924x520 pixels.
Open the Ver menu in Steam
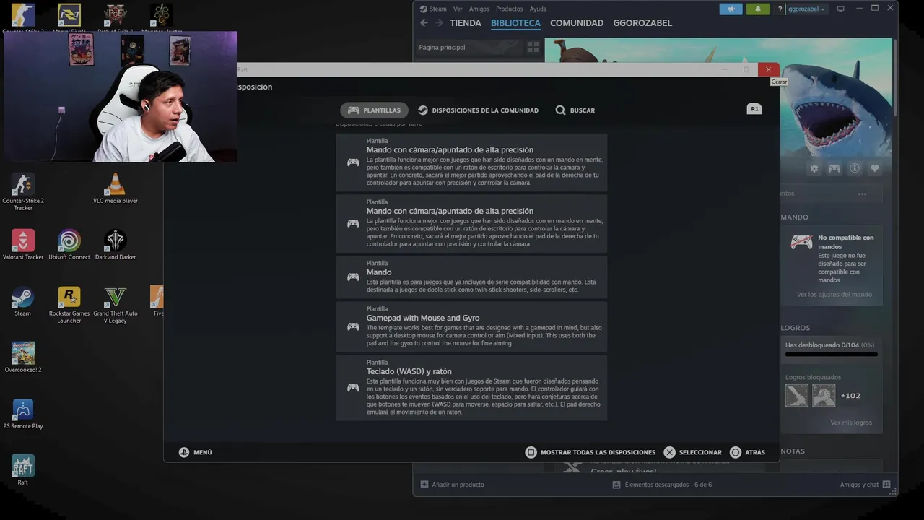(458, 9)
